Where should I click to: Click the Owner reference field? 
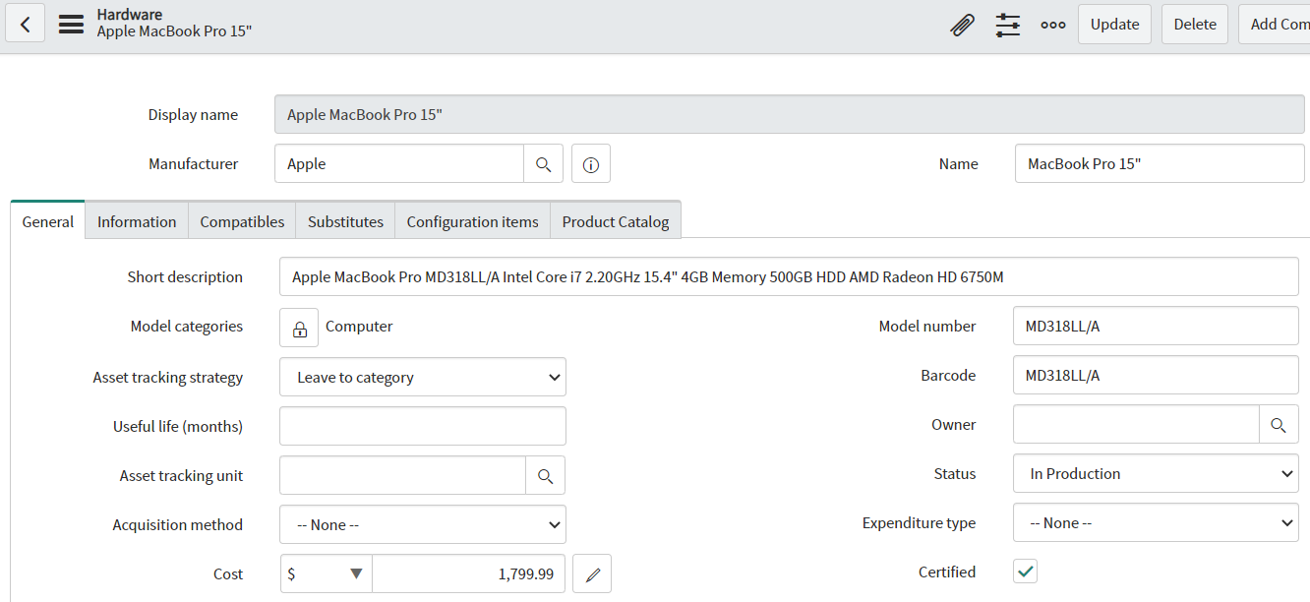point(1136,424)
